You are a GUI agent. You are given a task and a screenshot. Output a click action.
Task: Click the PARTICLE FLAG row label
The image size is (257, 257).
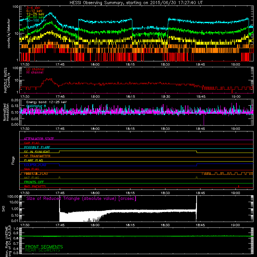coord(36,173)
